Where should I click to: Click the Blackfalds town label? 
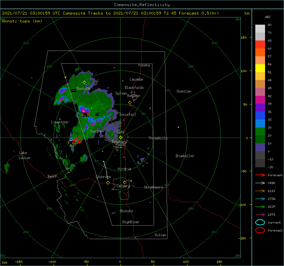[134, 88]
